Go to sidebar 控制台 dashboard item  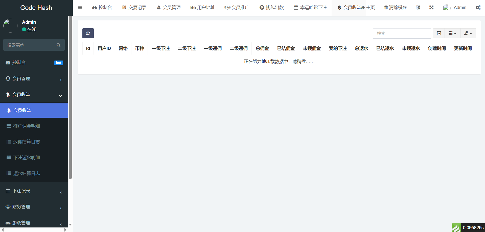point(34,63)
